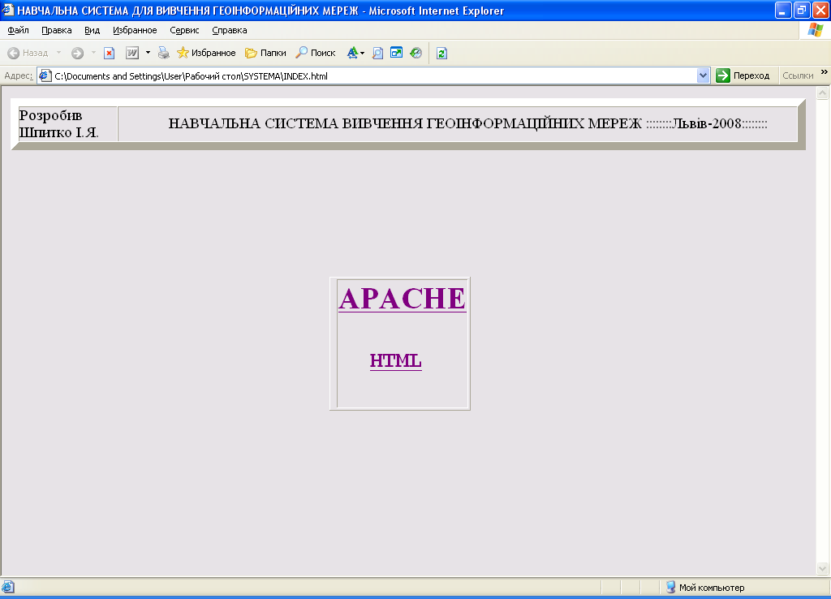Open the back history dropdown arrow
This screenshot has height=599, width=831.
coord(58,53)
